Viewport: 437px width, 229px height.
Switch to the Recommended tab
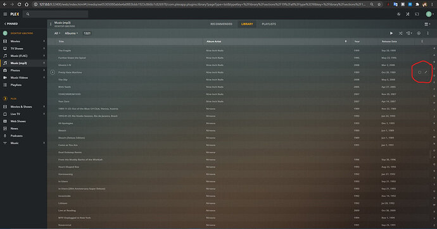click(x=221, y=24)
